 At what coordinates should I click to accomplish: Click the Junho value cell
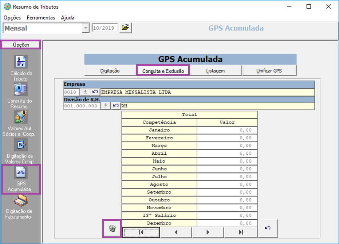[x=227, y=169]
